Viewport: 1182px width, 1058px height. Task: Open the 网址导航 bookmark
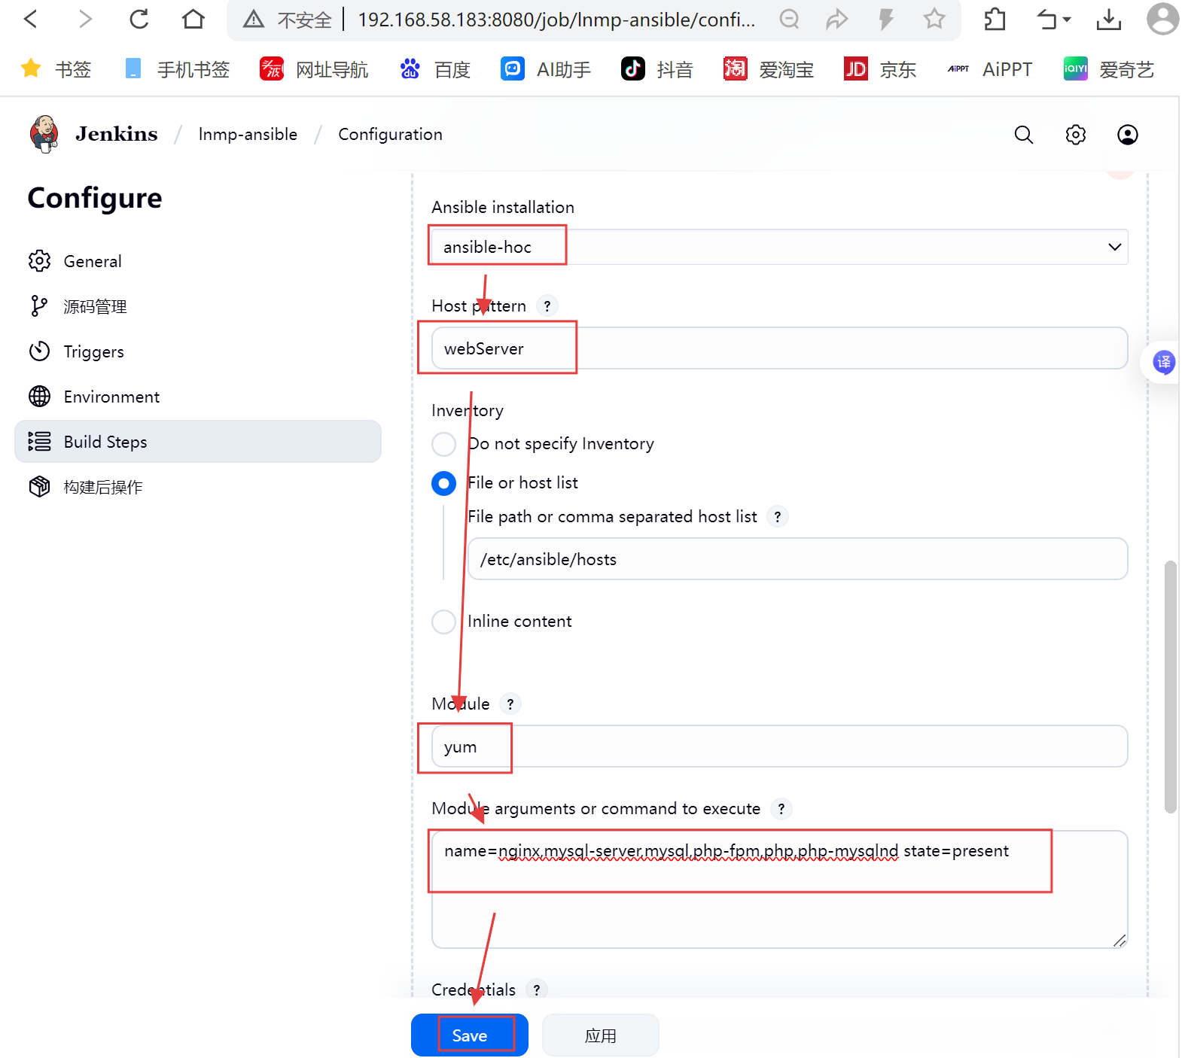(314, 69)
